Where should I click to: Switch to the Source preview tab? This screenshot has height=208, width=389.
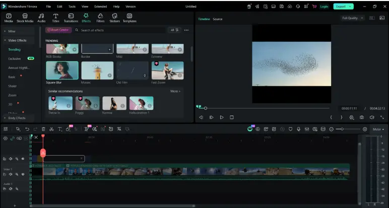(x=217, y=19)
